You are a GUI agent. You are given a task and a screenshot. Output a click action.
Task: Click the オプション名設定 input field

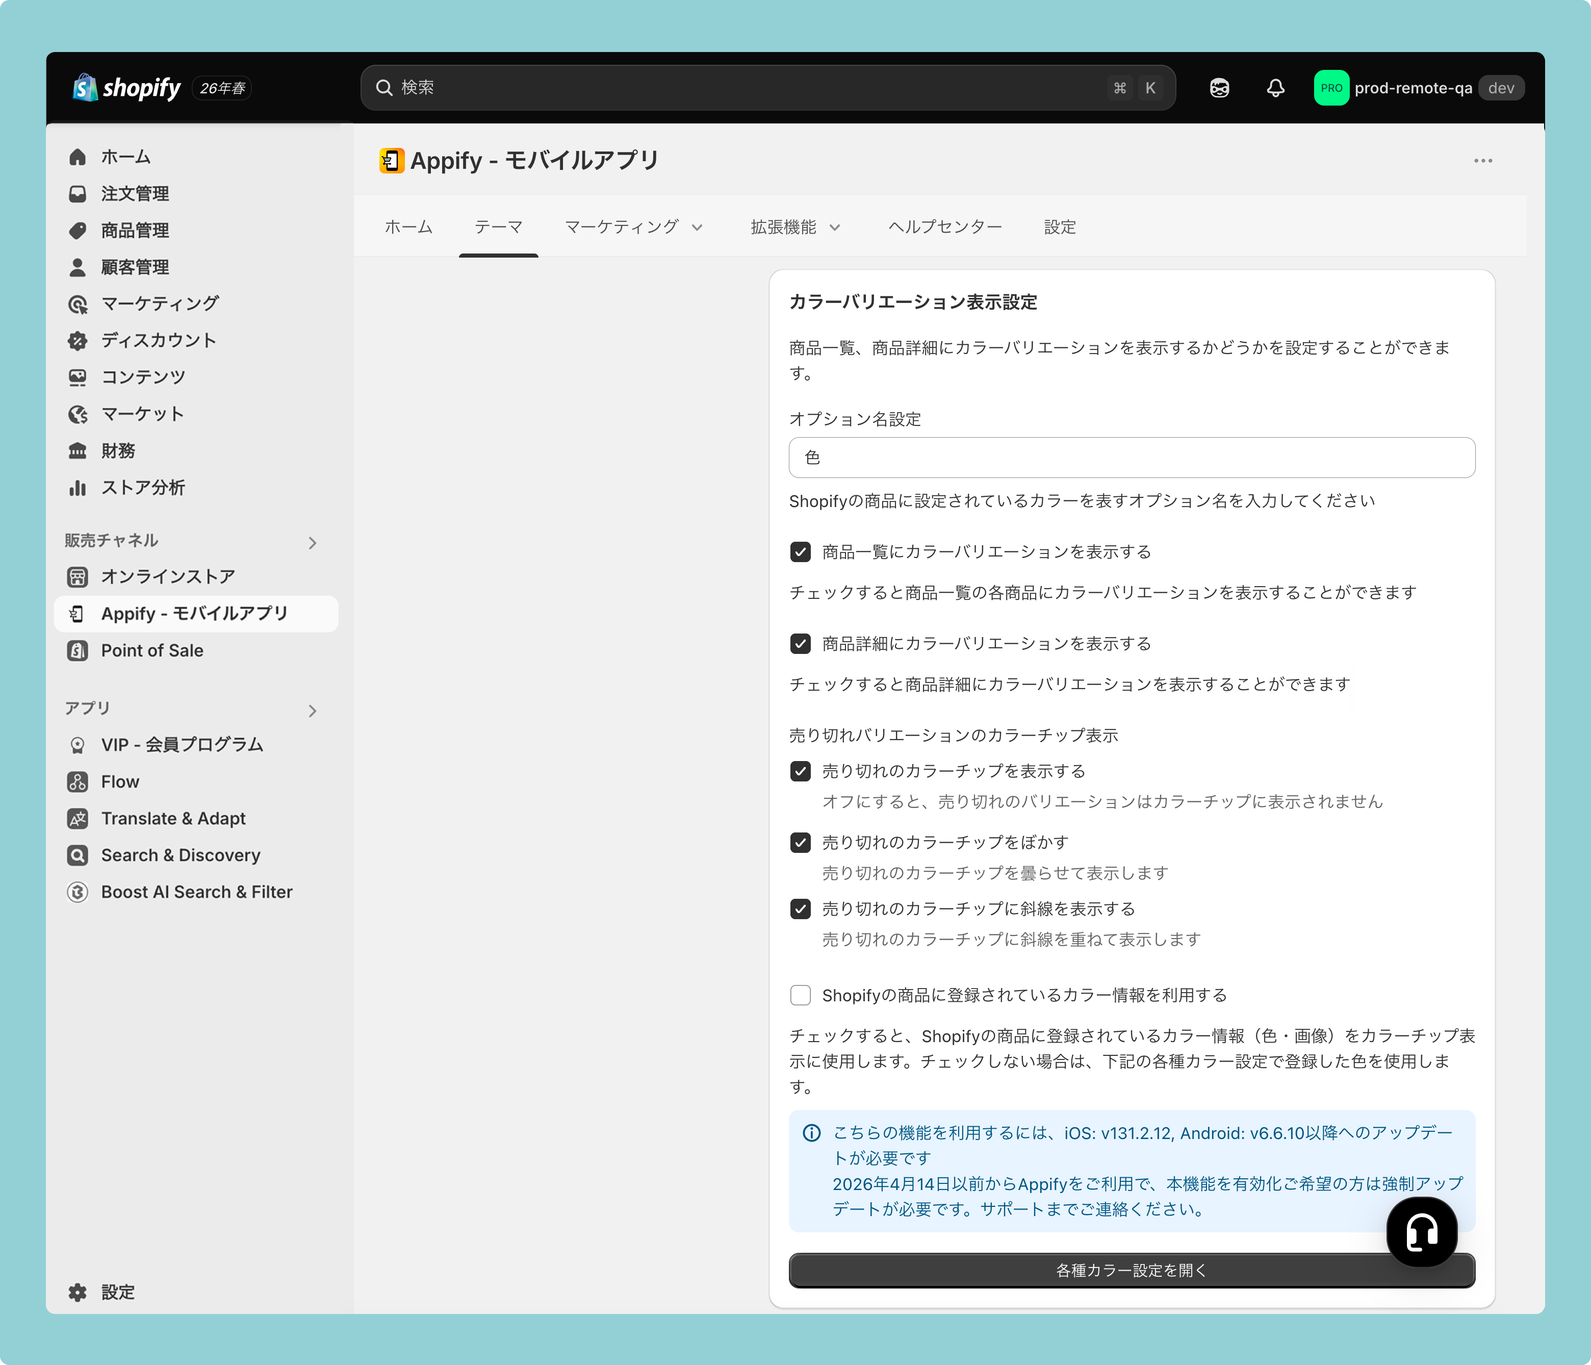[1132, 458]
